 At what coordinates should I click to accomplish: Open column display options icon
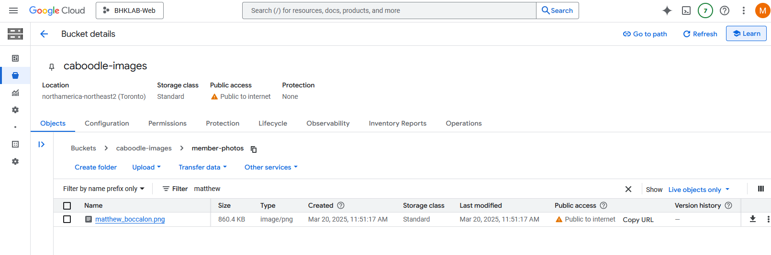[760, 189]
